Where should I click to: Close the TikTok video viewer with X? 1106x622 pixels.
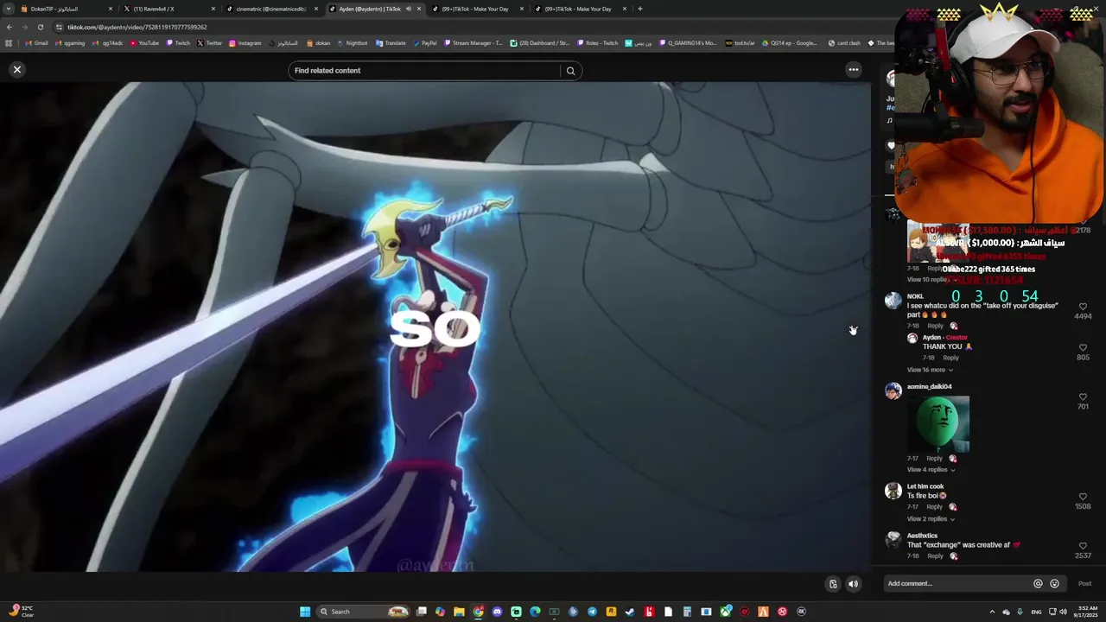(16, 69)
